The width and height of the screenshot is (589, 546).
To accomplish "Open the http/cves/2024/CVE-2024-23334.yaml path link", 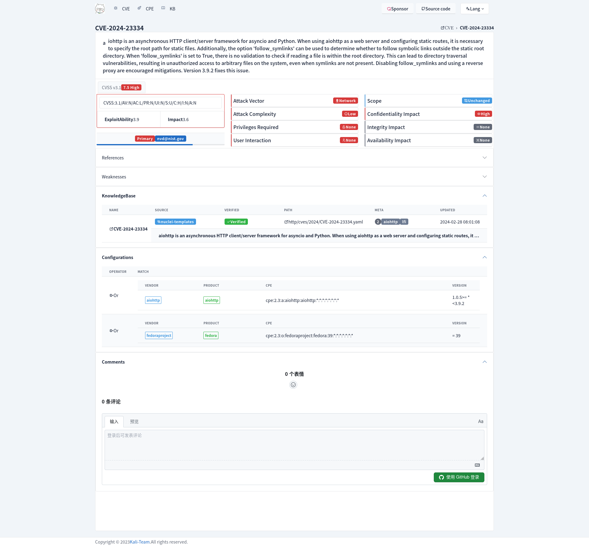I will pos(324,222).
